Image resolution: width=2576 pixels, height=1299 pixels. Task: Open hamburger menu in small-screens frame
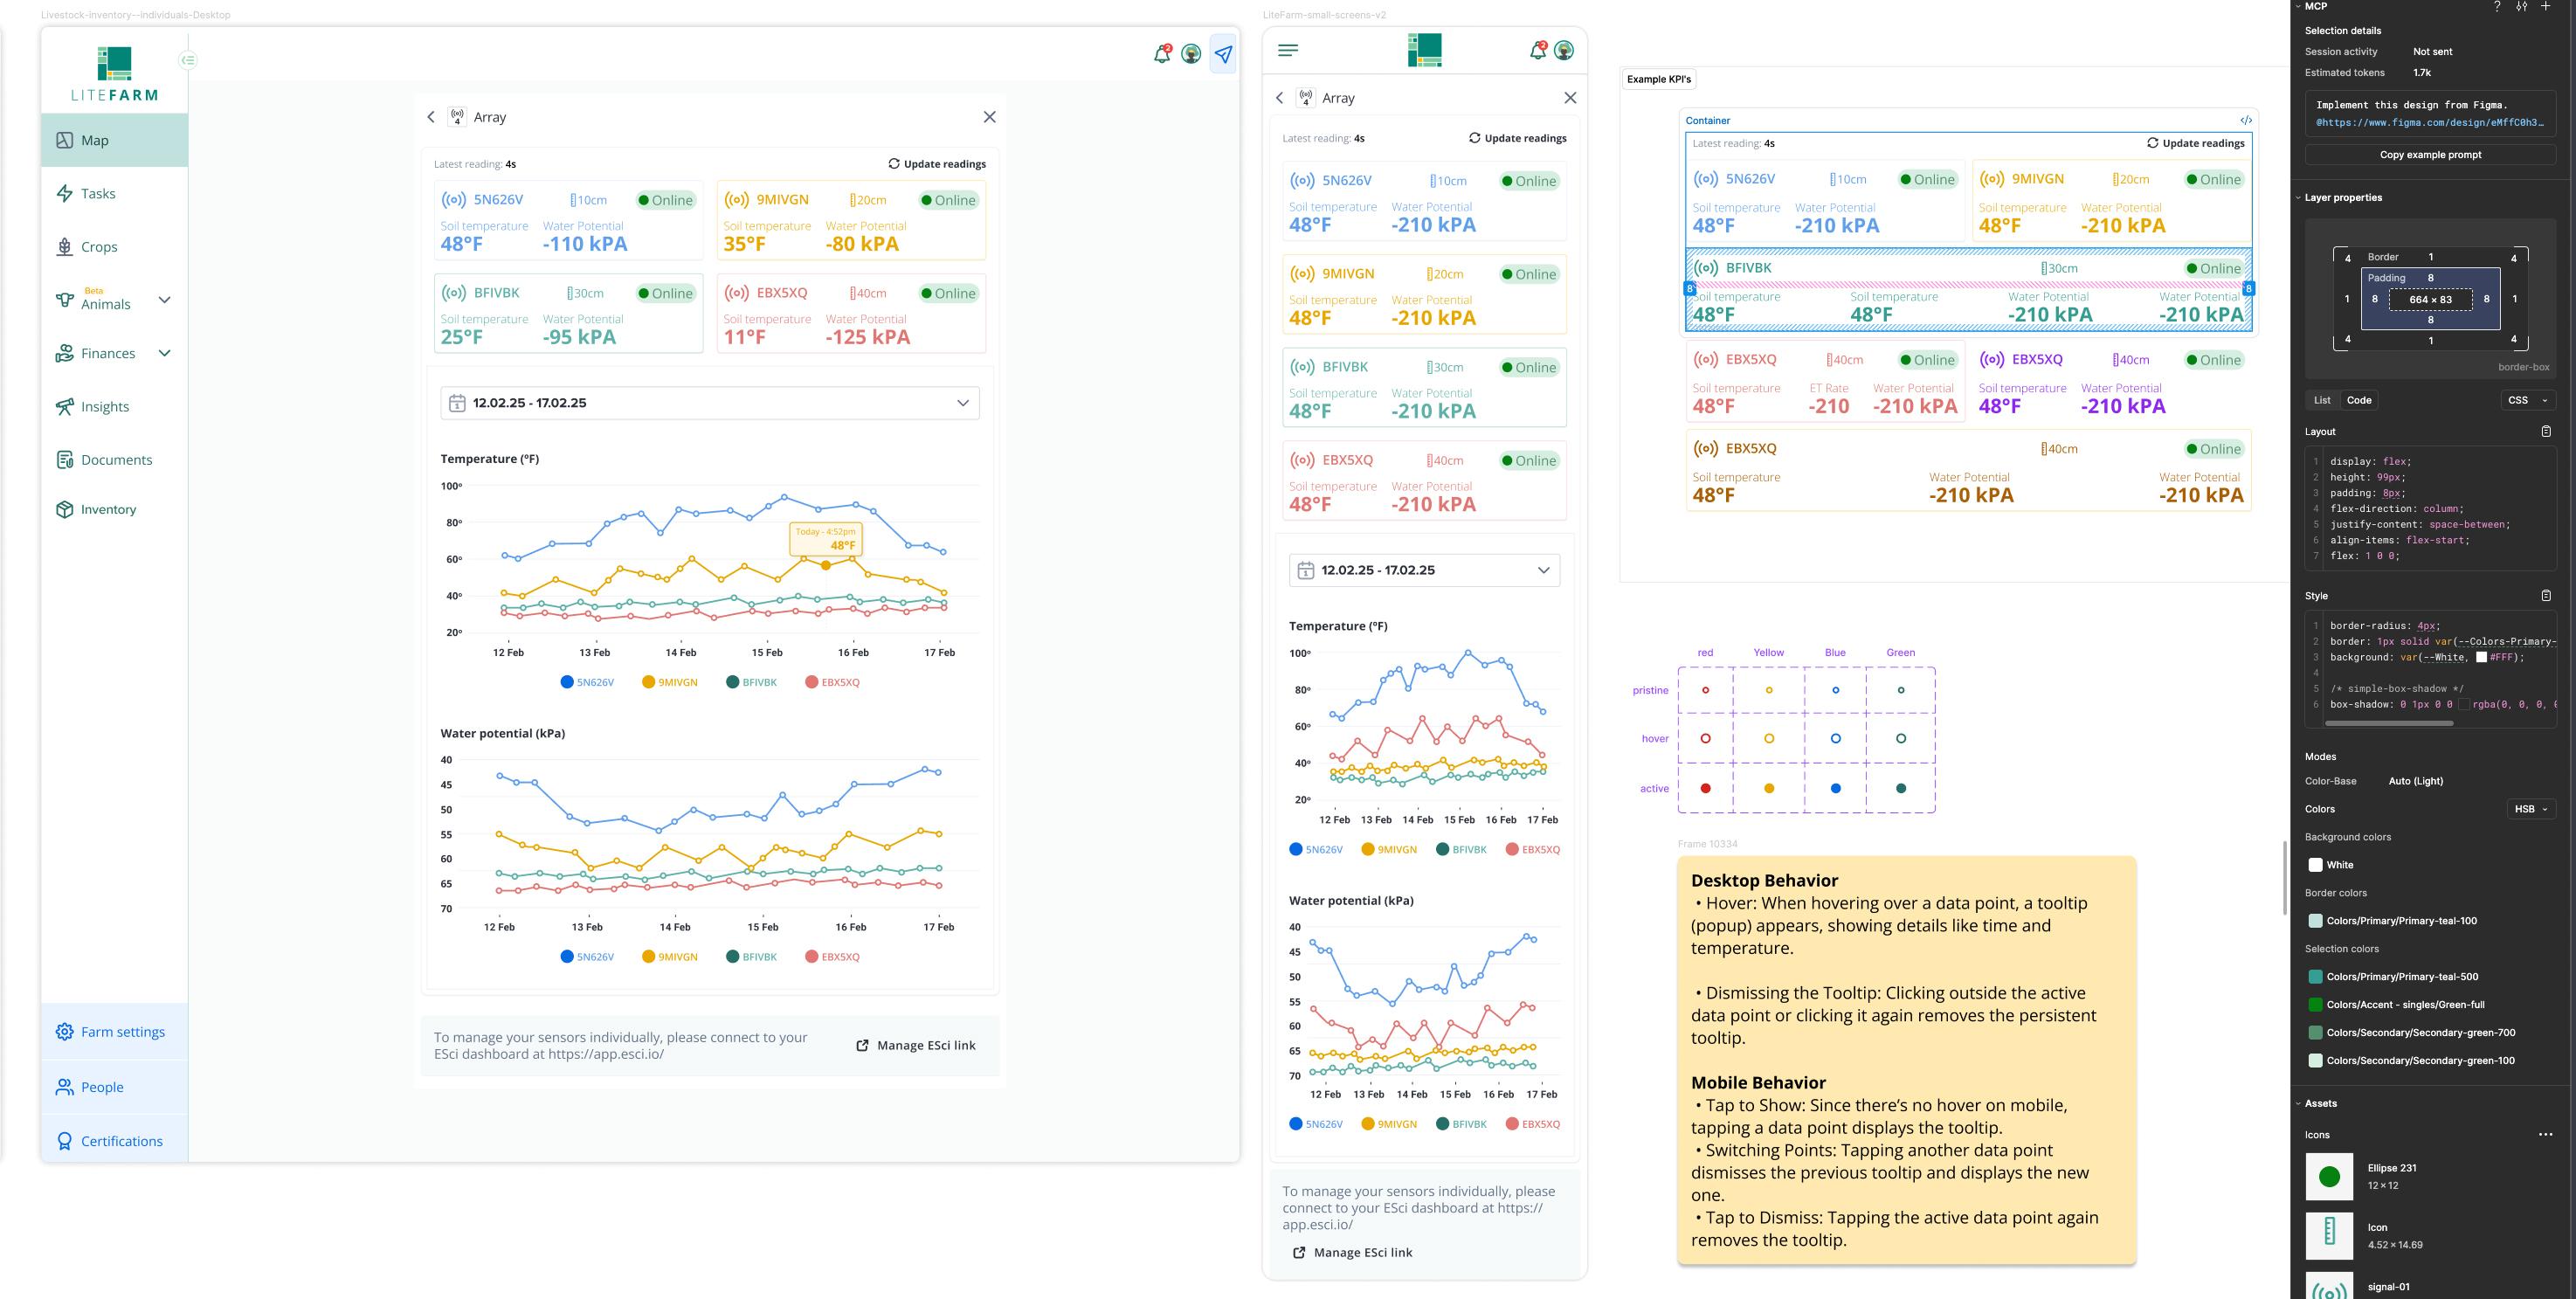click(1288, 50)
